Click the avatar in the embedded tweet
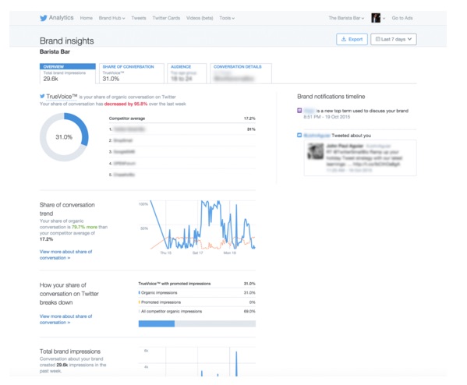This screenshot has height=385, width=467. (x=316, y=151)
